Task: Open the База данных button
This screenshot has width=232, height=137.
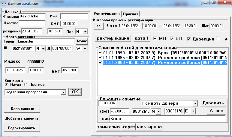Action: (22, 109)
